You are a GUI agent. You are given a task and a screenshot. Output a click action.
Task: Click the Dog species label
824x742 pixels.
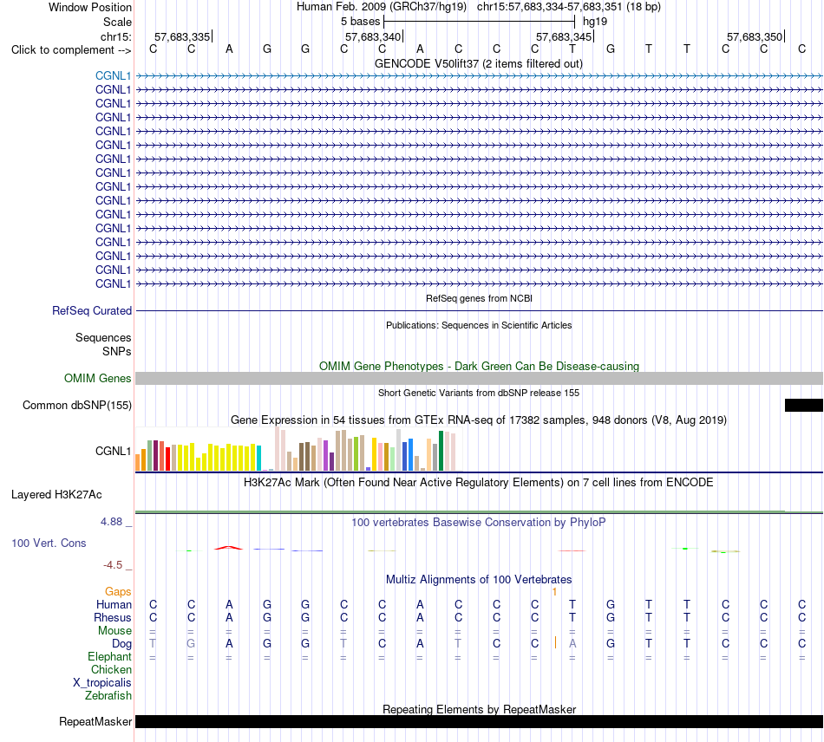pyautogui.click(x=121, y=644)
